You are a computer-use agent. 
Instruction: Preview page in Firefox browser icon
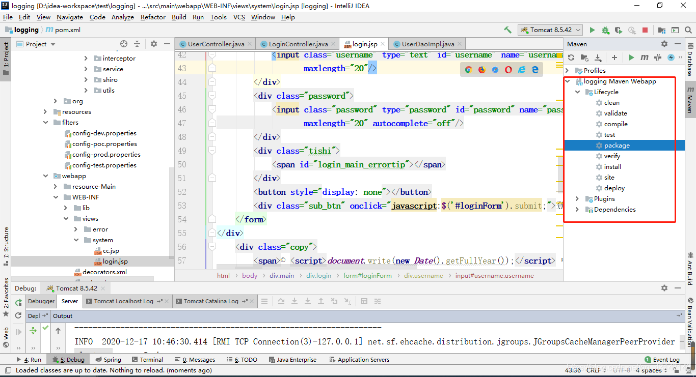pyautogui.click(x=482, y=70)
